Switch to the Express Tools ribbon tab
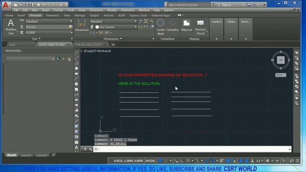 tap(138, 15)
